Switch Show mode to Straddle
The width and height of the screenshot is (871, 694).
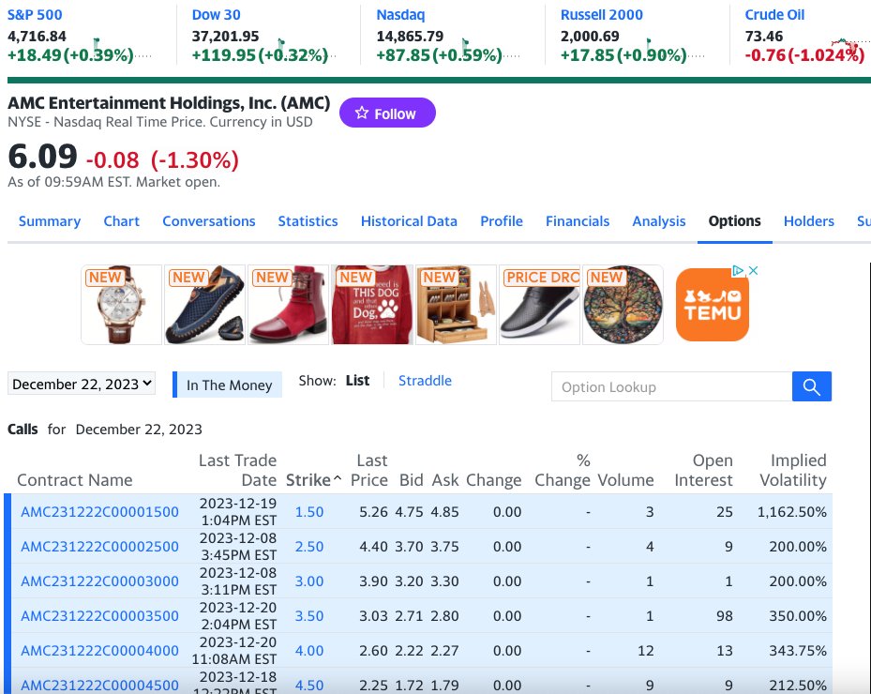pyautogui.click(x=425, y=381)
